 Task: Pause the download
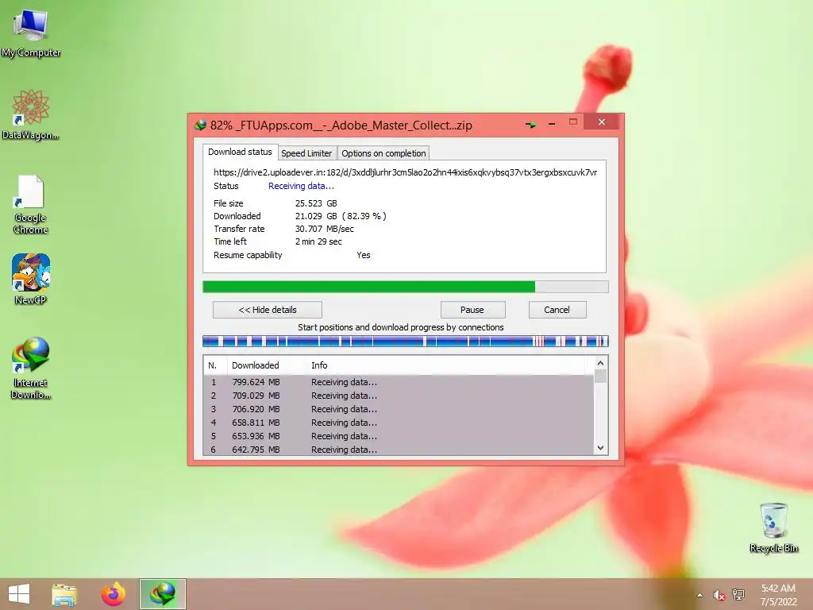[x=472, y=310]
